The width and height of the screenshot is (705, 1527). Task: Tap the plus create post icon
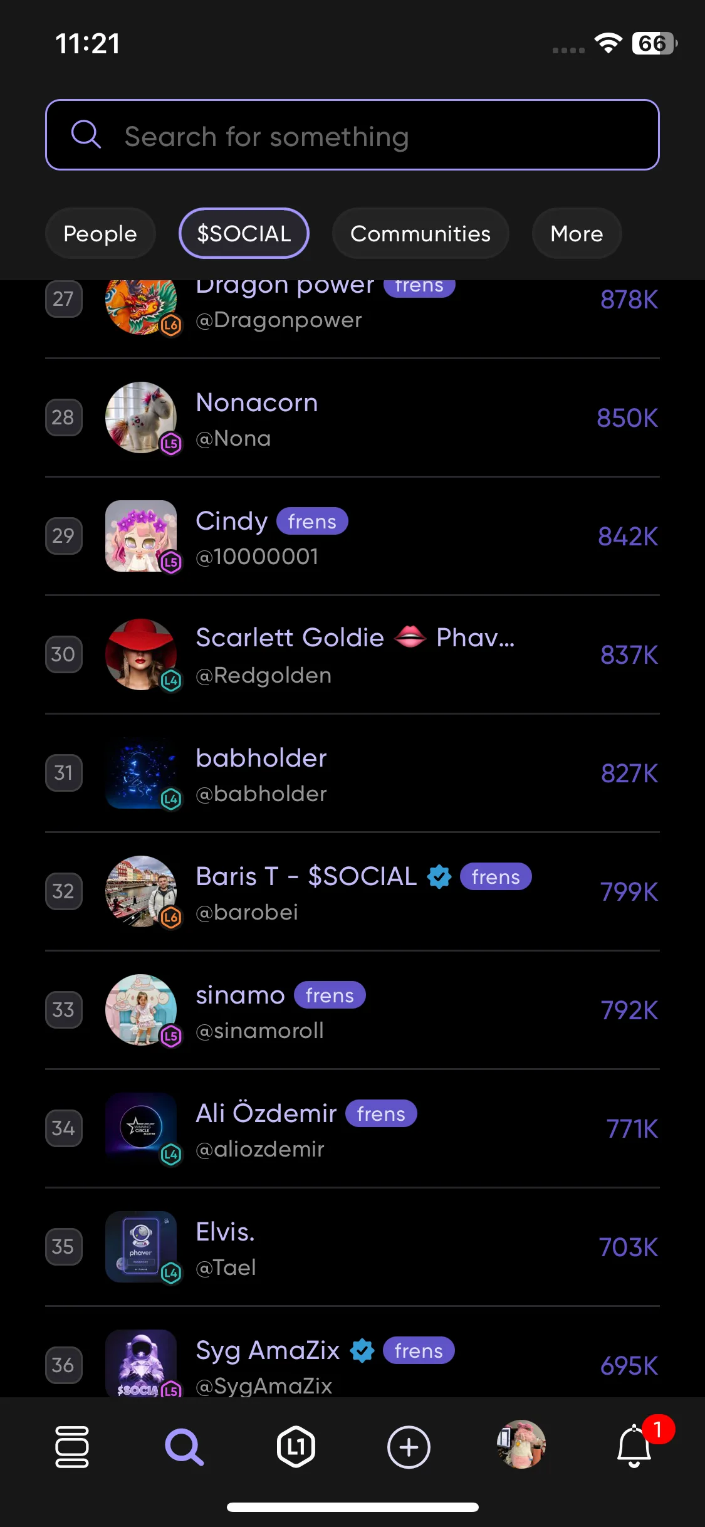pyautogui.click(x=409, y=1447)
